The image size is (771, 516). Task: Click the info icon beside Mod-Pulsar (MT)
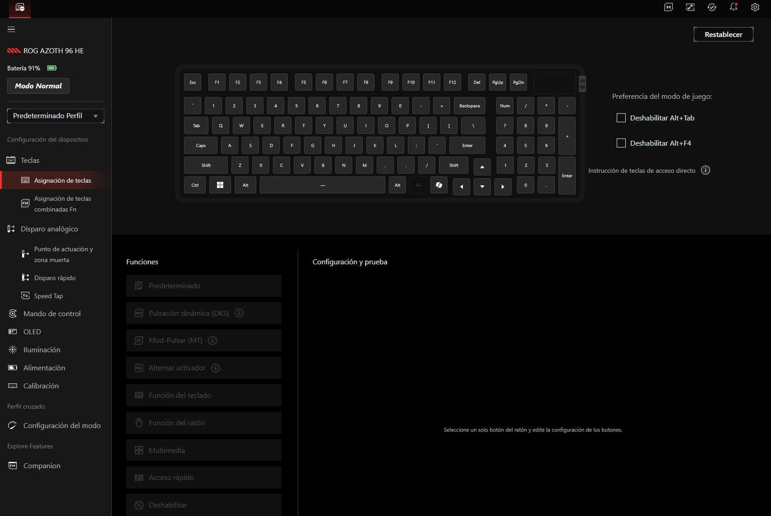[212, 341]
